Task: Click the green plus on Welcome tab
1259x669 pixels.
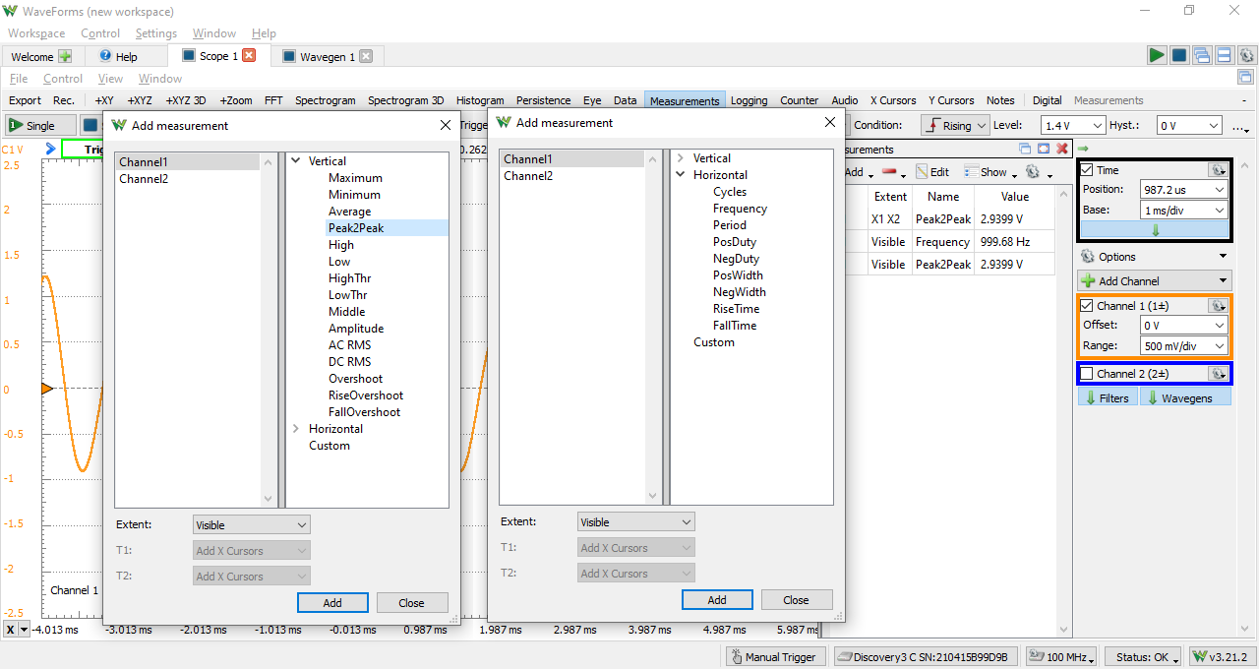Action: [65, 57]
